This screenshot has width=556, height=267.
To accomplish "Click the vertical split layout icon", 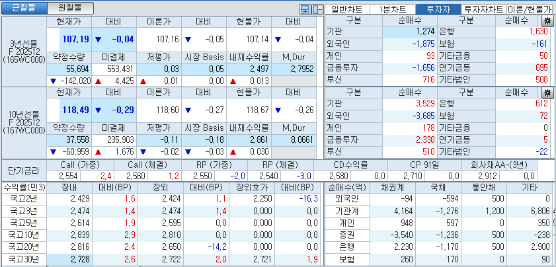I will point(317,9).
